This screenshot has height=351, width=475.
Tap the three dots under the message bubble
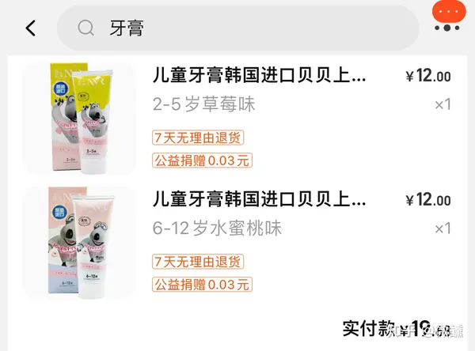pyautogui.click(x=447, y=28)
